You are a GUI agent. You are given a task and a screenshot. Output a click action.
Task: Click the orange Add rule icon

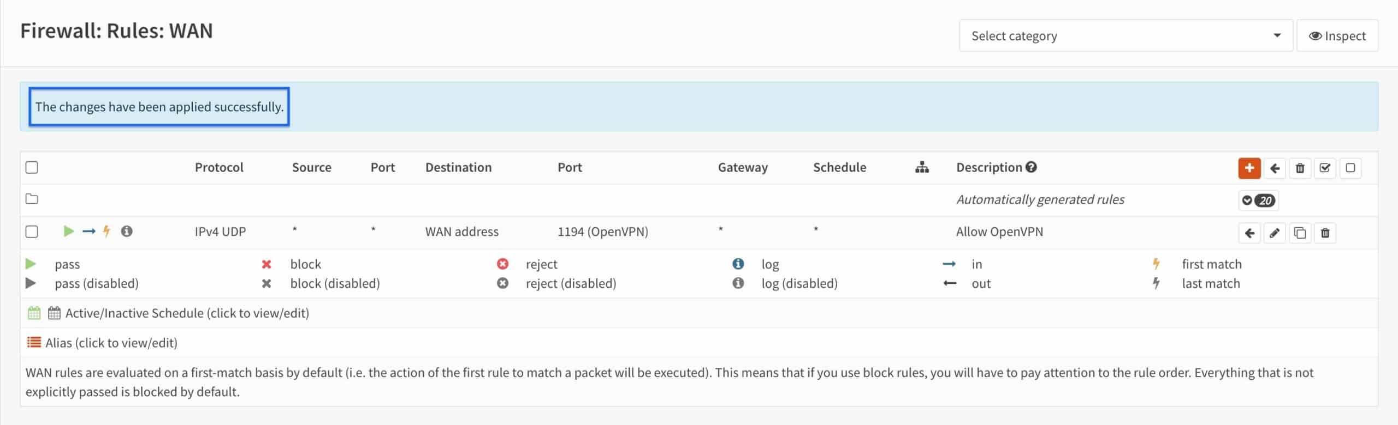tap(1251, 168)
